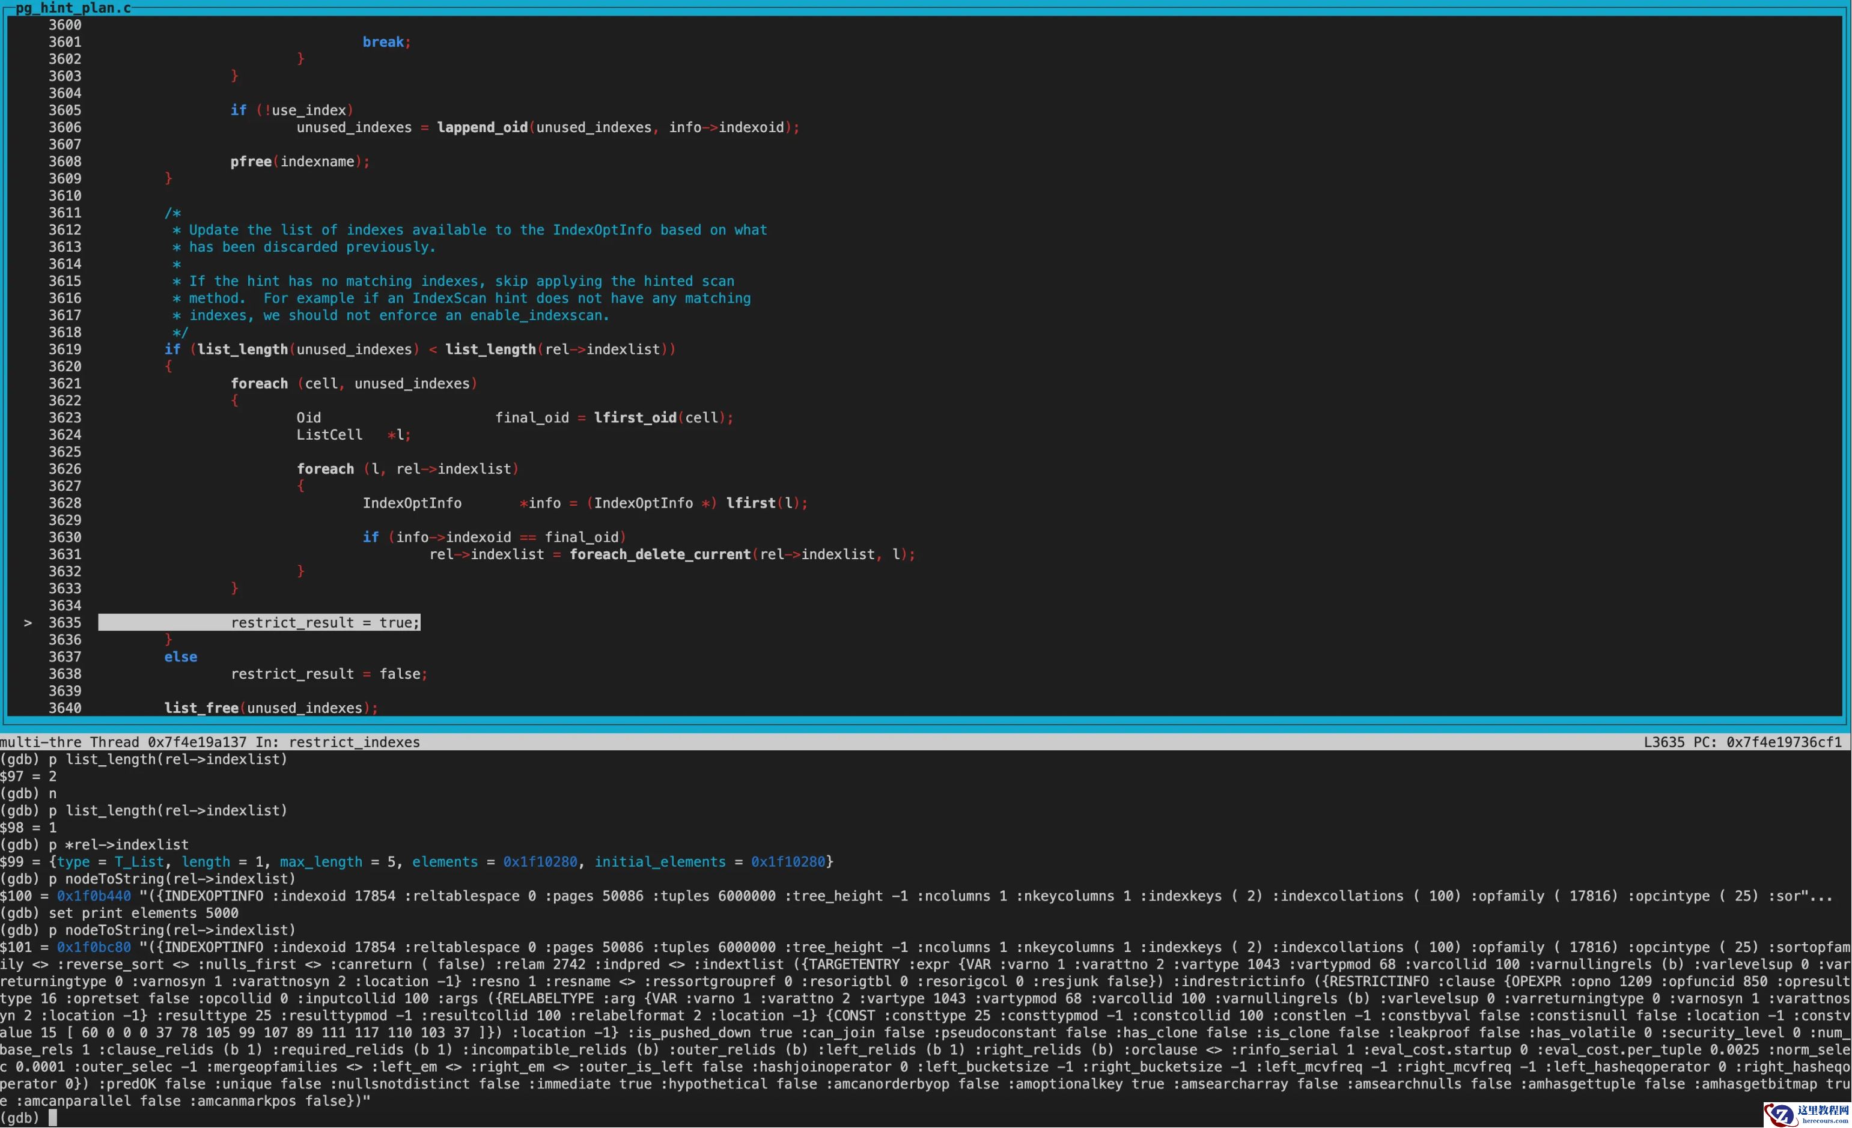The height and width of the screenshot is (1128, 1852).
Task: Click the lappend_oid function name
Action: click(482, 128)
